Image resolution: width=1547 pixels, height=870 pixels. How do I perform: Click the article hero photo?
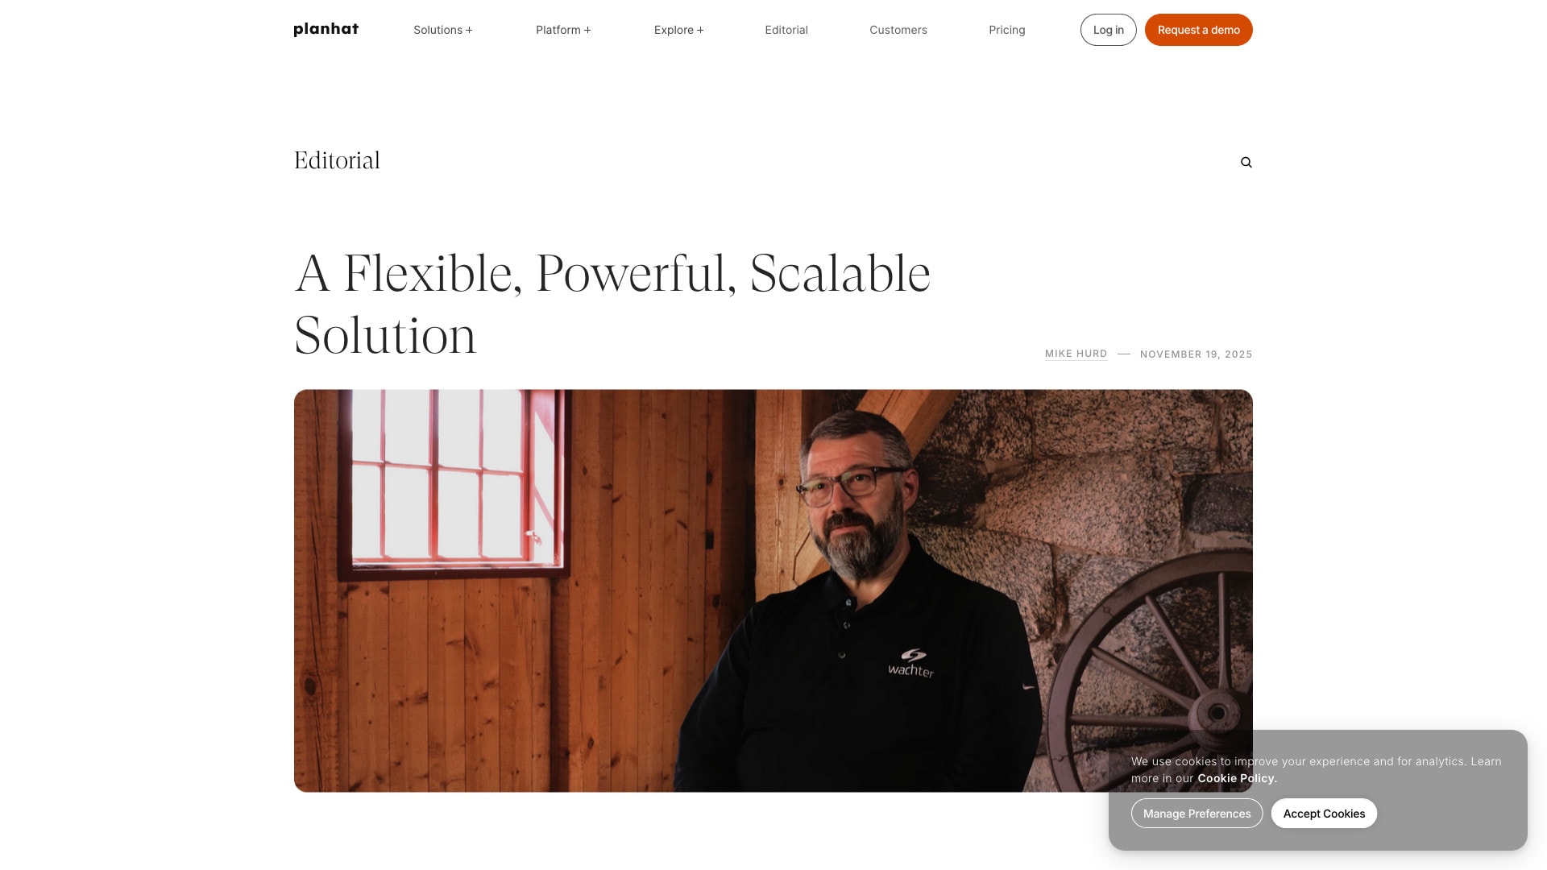[x=773, y=590]
